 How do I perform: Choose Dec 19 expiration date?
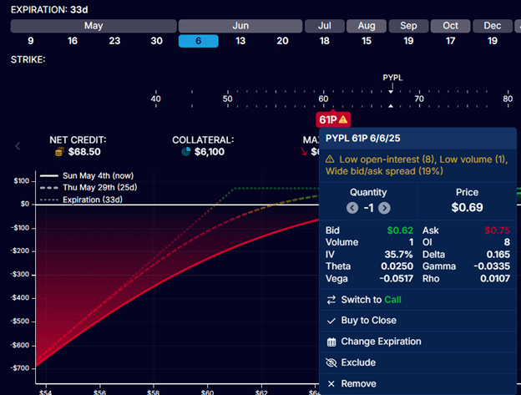pos(493,41)
